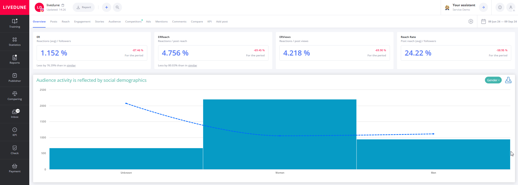Viewport: 518px width, 185px height.
Task: Open Statistics in the sidebar
Action: click(15, 42)
